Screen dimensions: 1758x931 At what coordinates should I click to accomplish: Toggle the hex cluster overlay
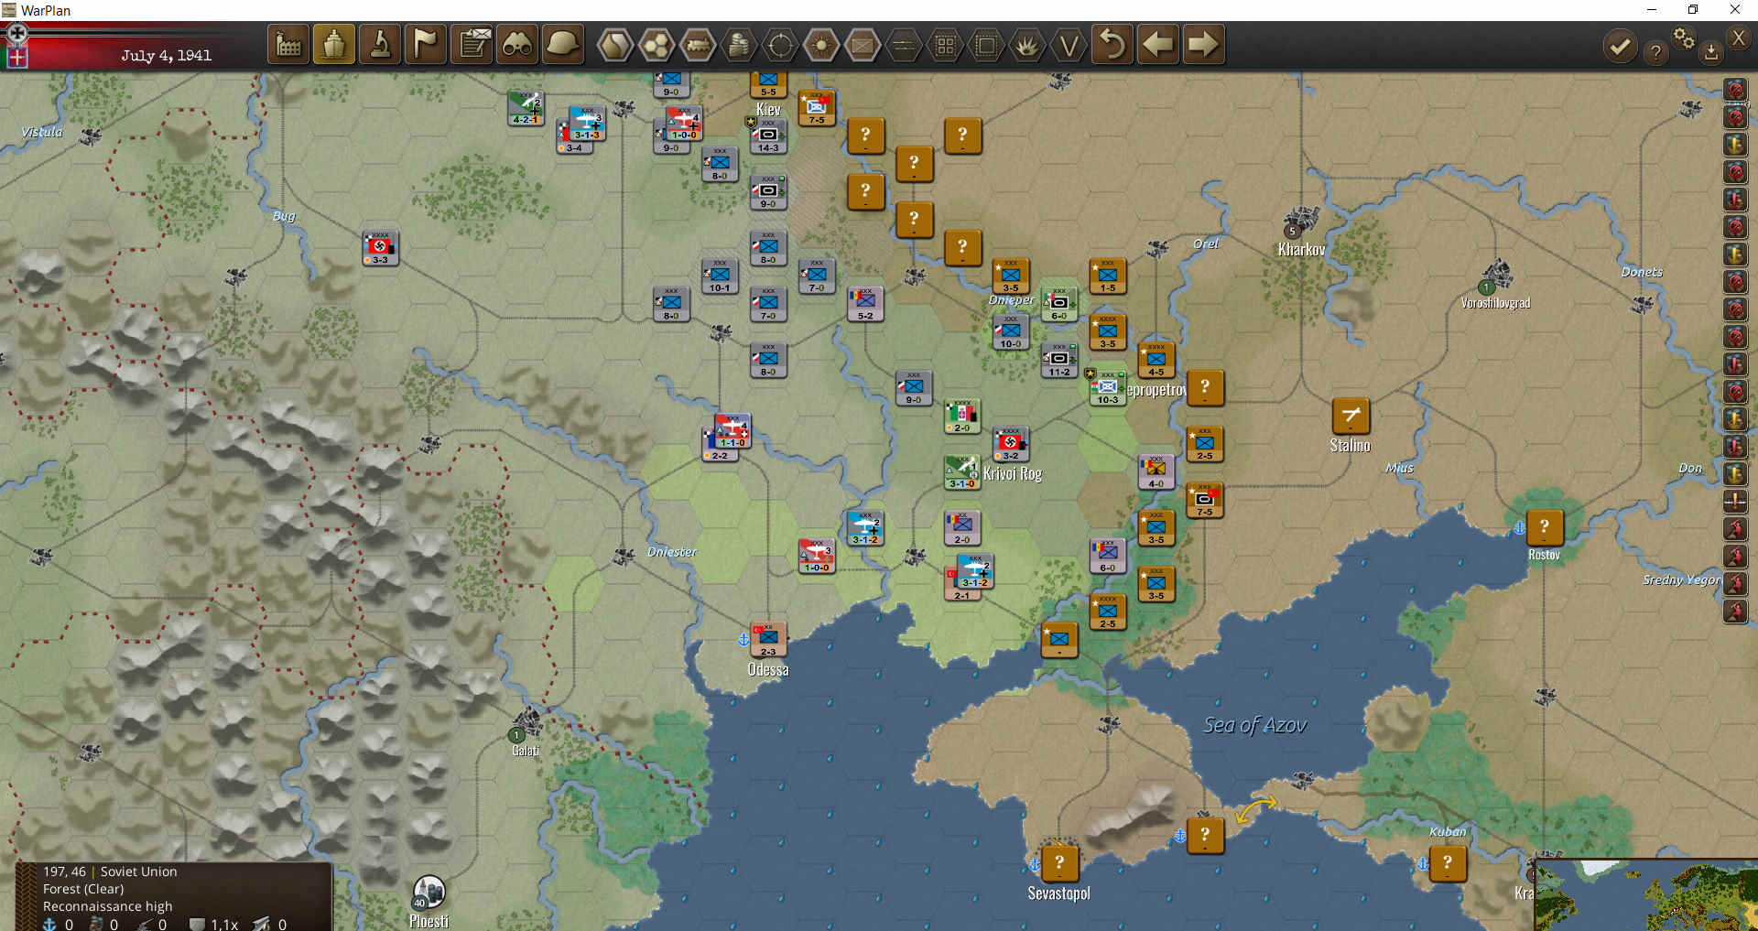[657, 45]
